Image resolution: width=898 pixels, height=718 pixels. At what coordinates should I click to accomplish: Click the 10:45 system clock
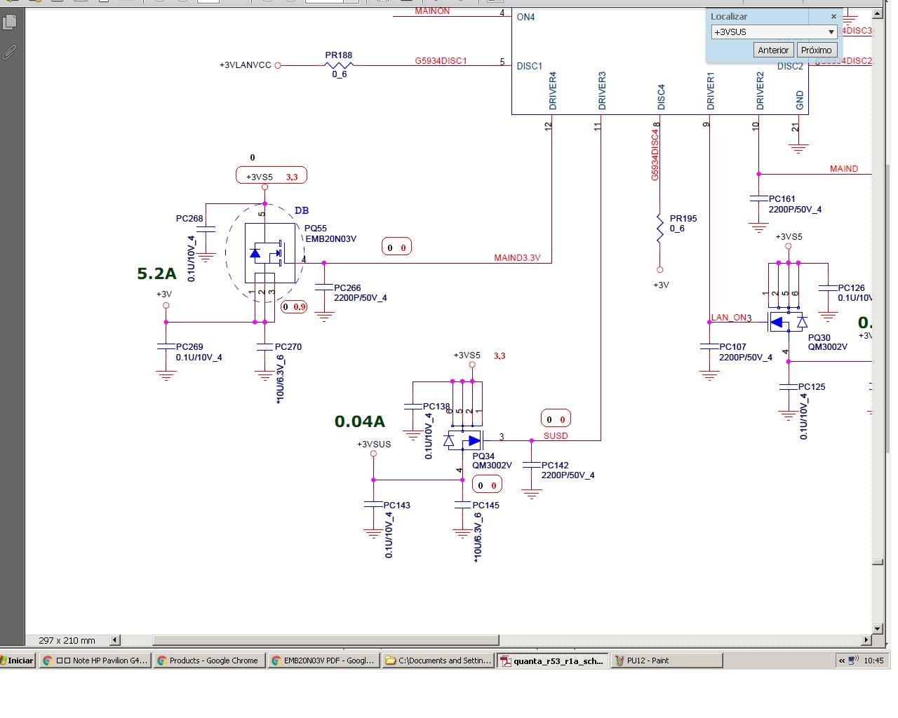pyautogui.click(x=873, y=661)
